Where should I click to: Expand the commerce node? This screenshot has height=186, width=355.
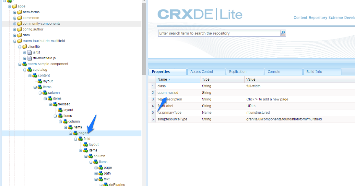[14, 18]
